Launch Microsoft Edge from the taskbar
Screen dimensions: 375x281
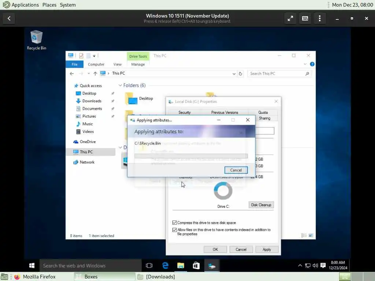pyautogui.click(x=165, y=266)
